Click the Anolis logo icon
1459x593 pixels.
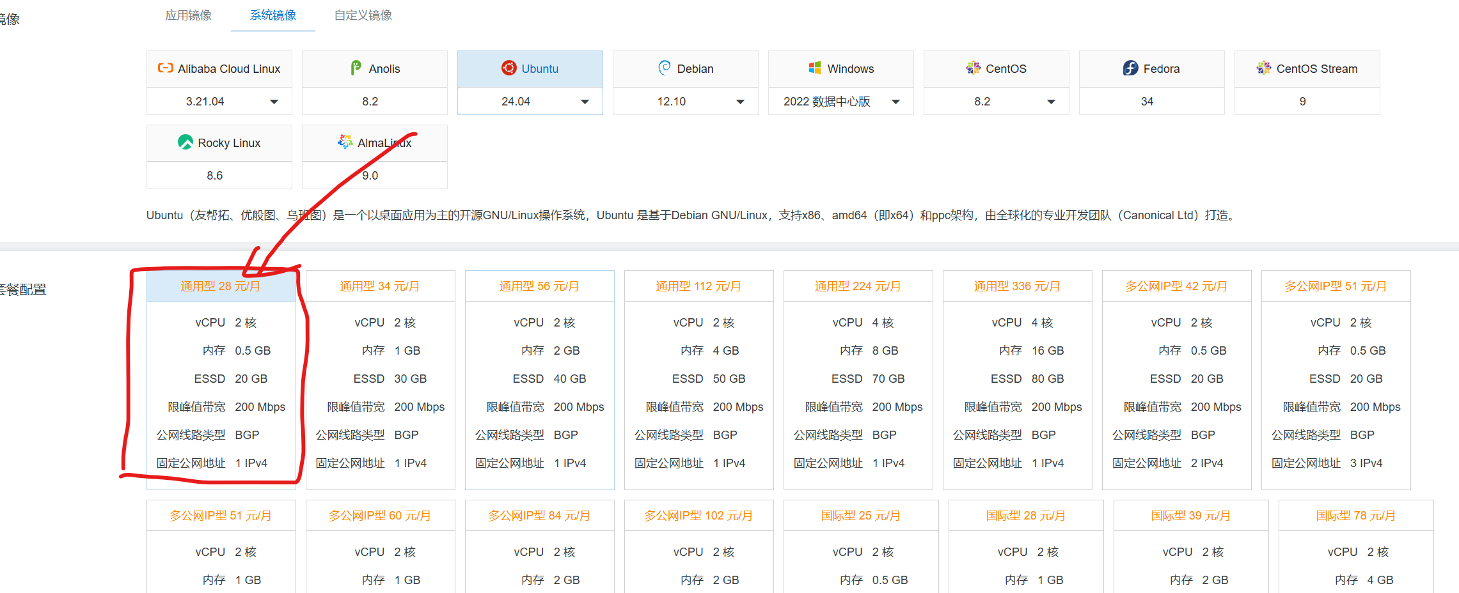coord(356,68)
